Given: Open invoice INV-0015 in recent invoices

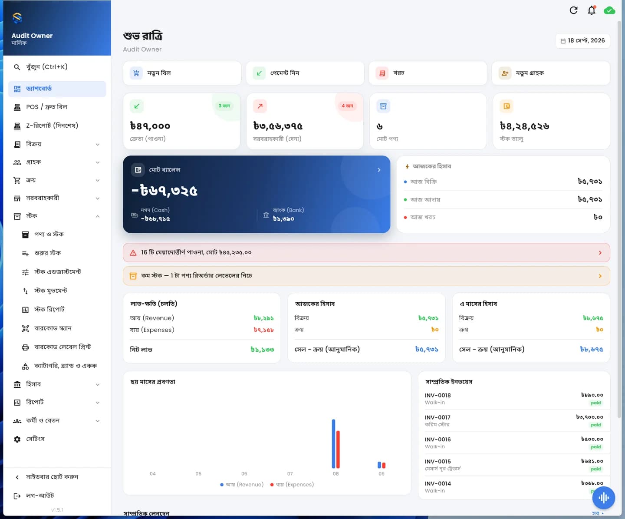Looking at the screenshot, I should tap(514, 465).
